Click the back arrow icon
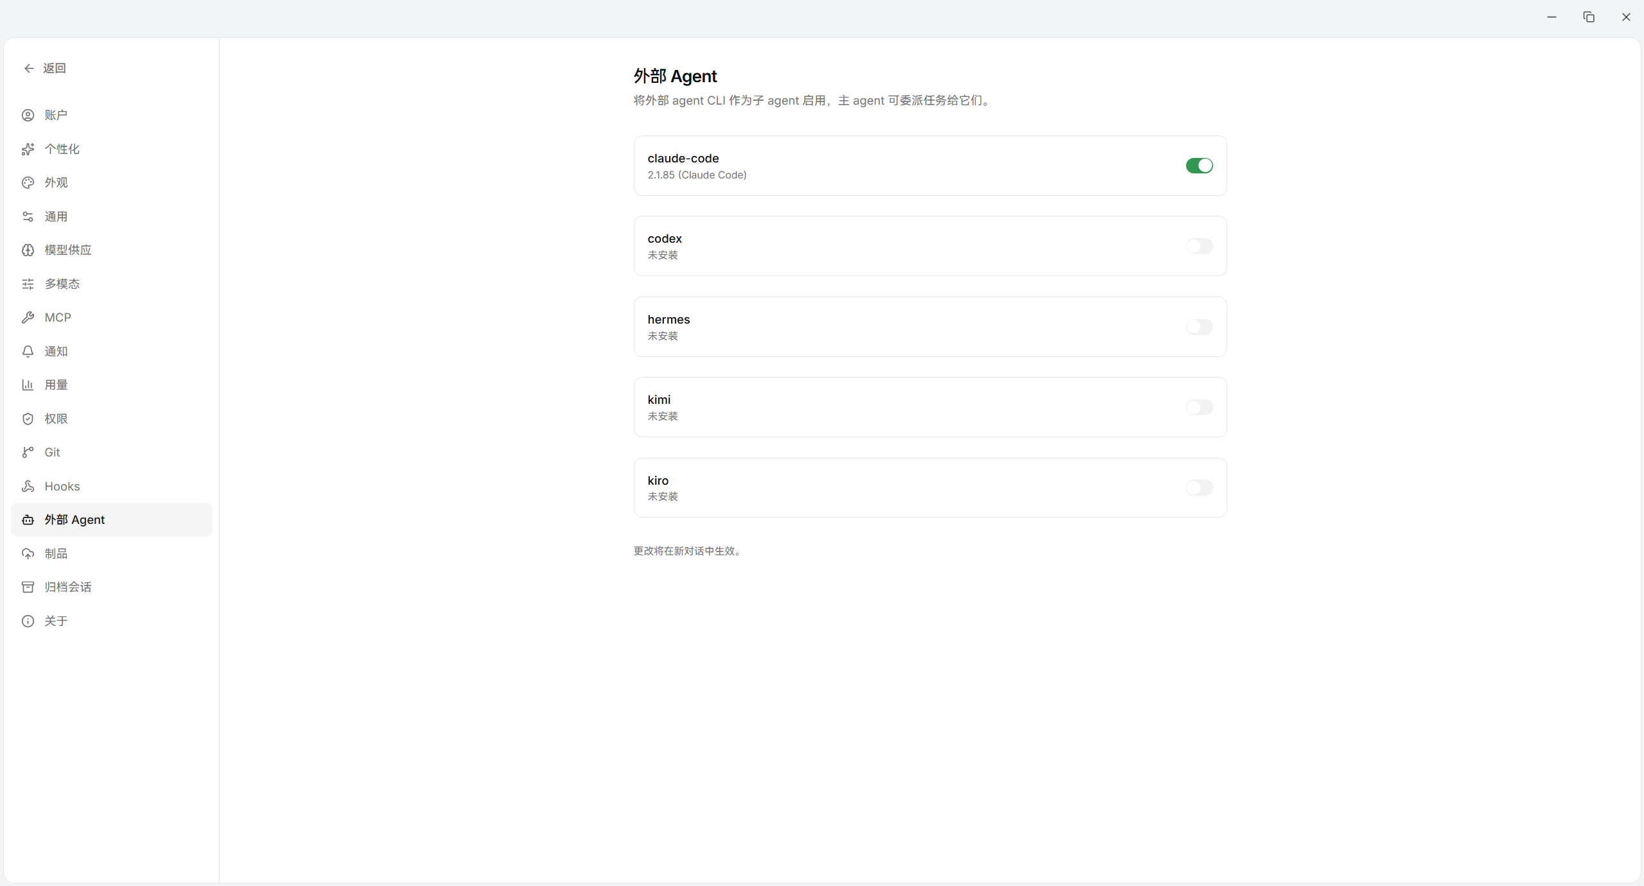Viewport: 1644px width, 886px height. [29, 68]
